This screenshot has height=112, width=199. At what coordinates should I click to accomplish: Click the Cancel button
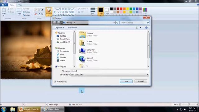point(141,81)
